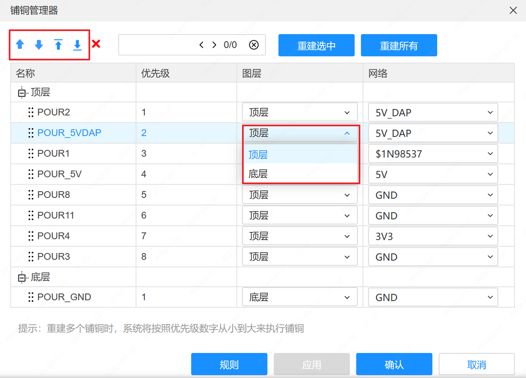Image resolution: width=526 pixels, height=378 pixels.
Task: Open GND net dropdown for POUR8
Action: coord(433,195)
